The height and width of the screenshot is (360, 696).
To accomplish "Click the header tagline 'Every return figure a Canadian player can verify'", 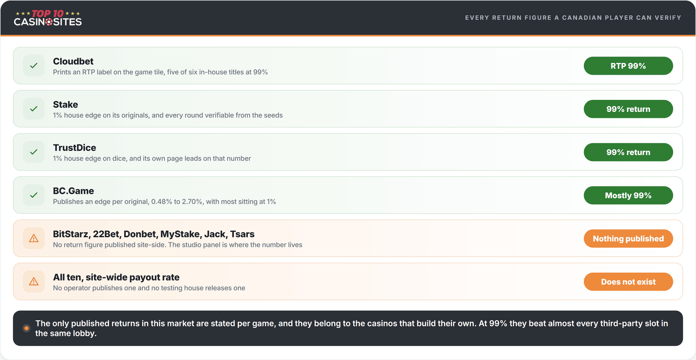I will pos(573,18).
